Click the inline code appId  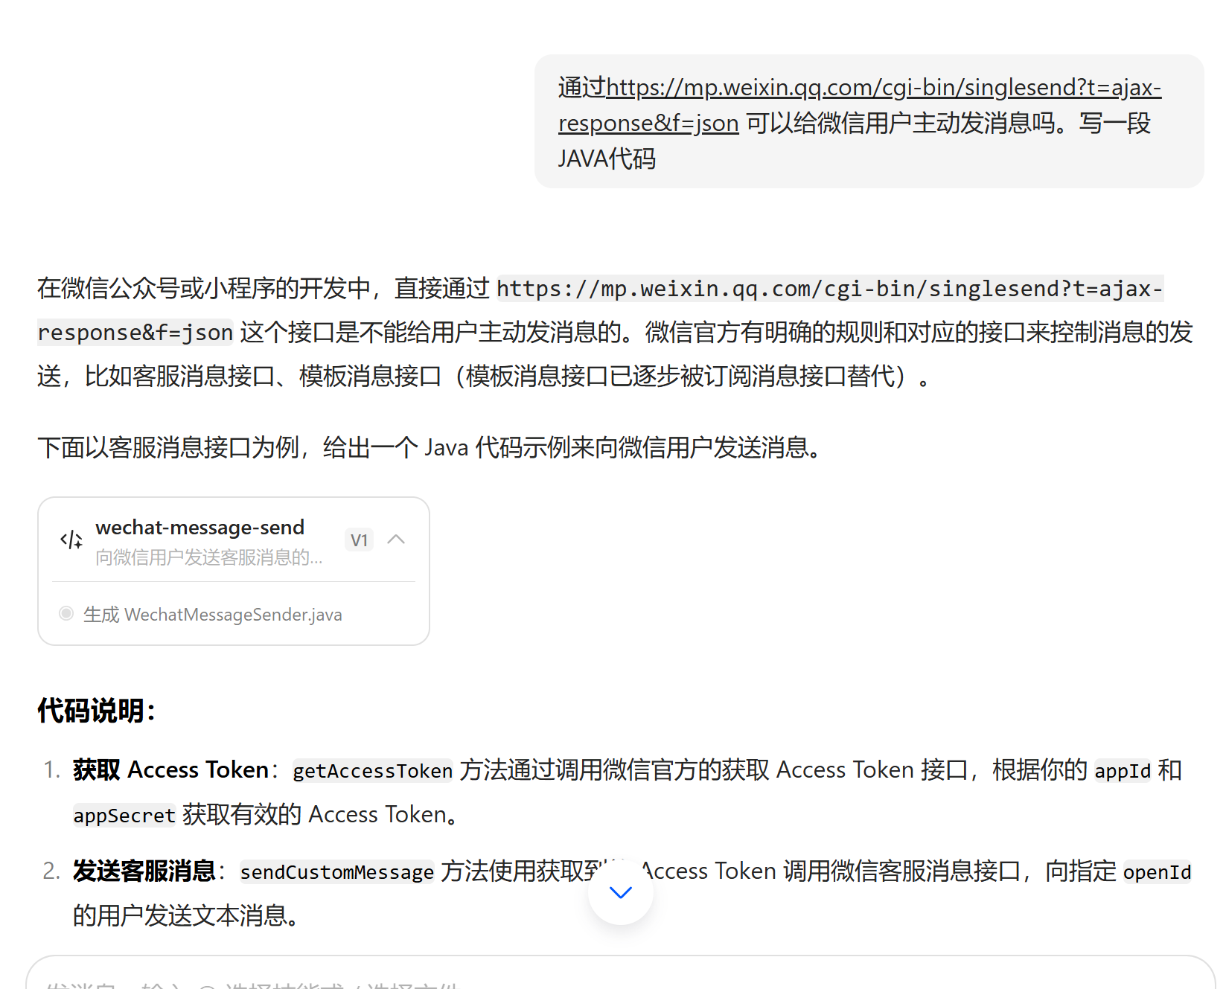[x=1123, y=770]
